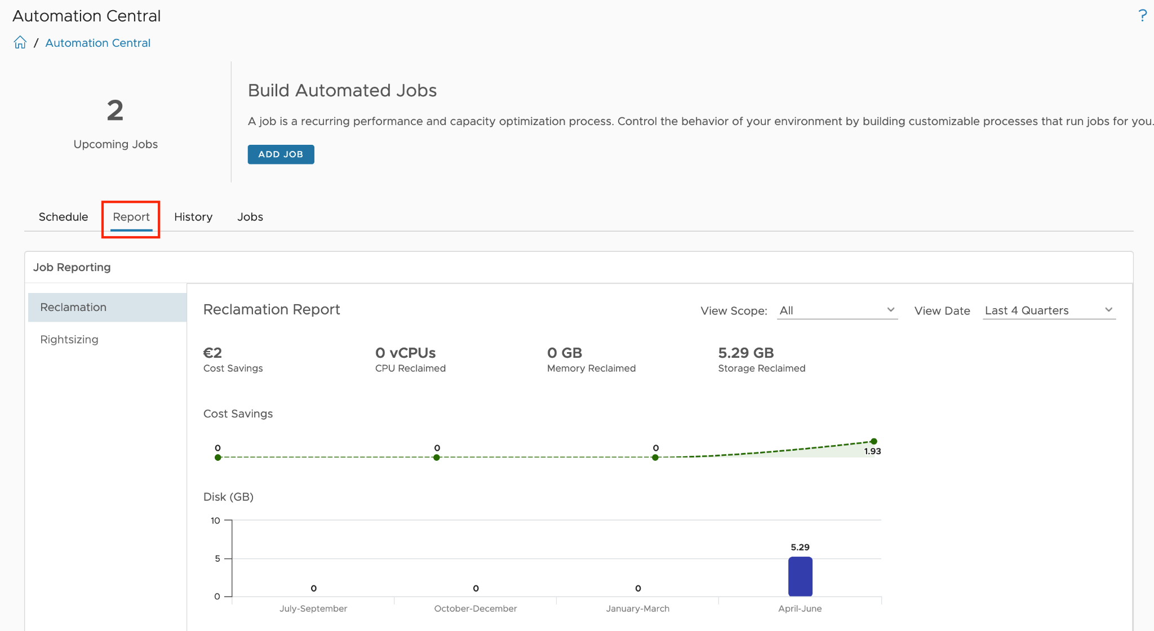Screen dimensions: 1154x631
Task: Click the View Scope chevron arrow
Action: coord(891,309)
